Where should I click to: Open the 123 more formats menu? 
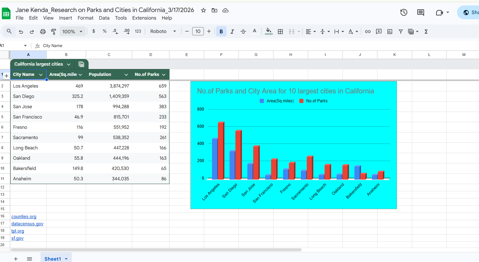point(138,31)
